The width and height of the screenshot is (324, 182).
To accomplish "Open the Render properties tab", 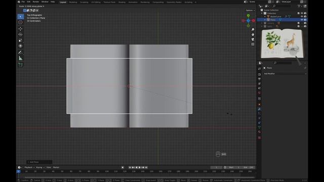I will tap(259, 74).
